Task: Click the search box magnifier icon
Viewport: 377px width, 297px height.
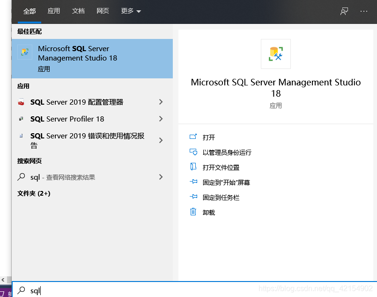Action: point(21,290)
